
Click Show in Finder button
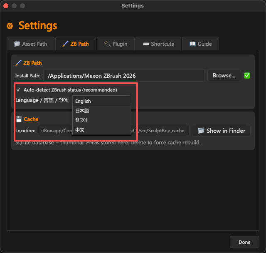221,131
